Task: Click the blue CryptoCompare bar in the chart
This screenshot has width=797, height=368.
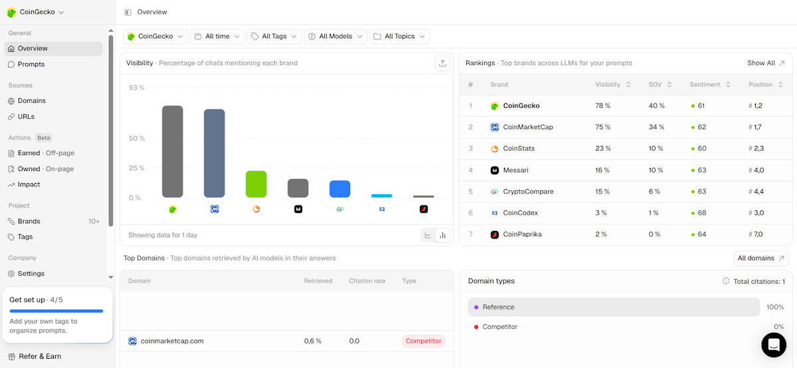Action: click(340, 189)
